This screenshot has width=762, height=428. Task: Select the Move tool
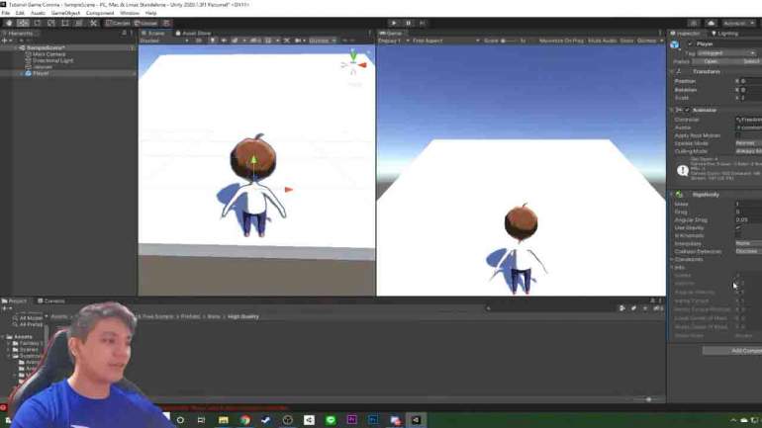[24, 23]
